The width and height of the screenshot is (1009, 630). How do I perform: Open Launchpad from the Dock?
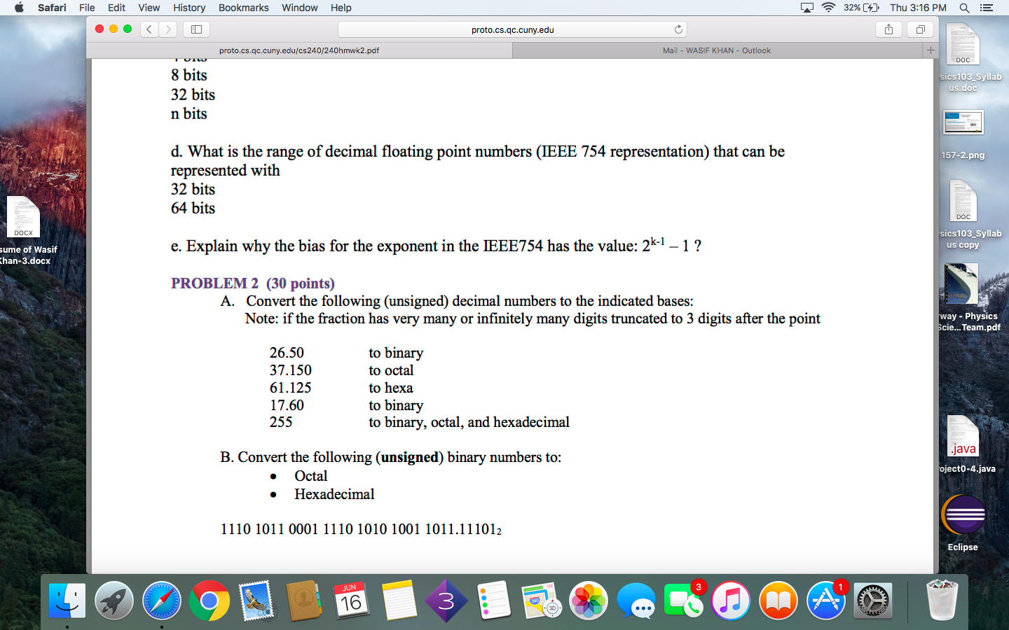click(112, 601)
